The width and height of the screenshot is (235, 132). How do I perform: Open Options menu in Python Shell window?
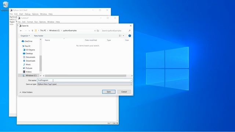(35, 14)
